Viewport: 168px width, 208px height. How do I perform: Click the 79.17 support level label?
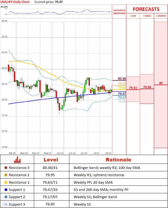pyautogui.click(x=122, y=97)
